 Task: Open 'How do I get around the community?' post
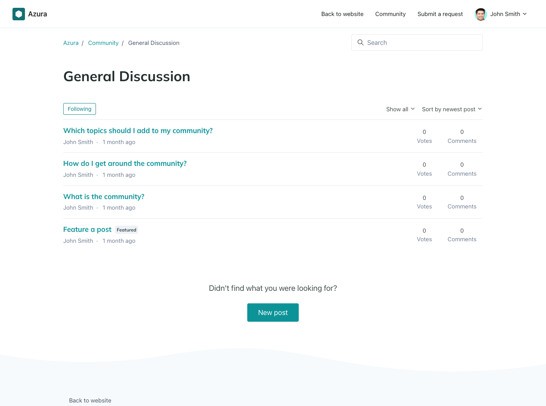tap(125, 164)
